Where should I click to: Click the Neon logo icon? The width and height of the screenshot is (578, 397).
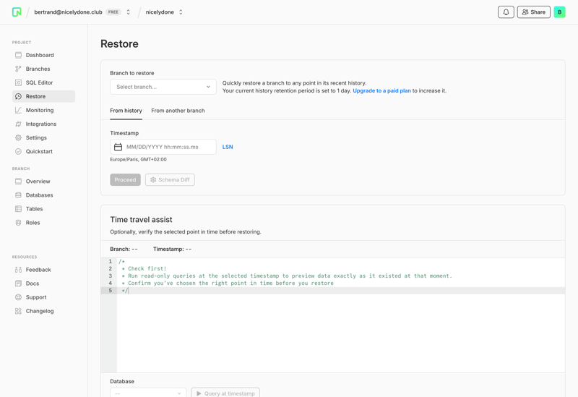click(17, 12)
